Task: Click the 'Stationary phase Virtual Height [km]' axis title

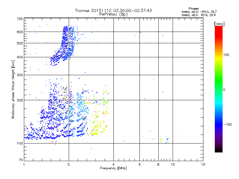Action: [13, 89]
